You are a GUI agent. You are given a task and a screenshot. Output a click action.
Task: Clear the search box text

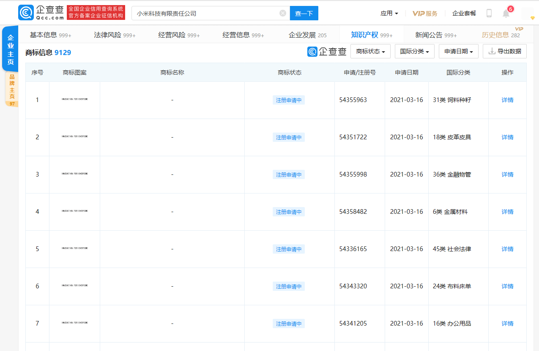[283, 13]
